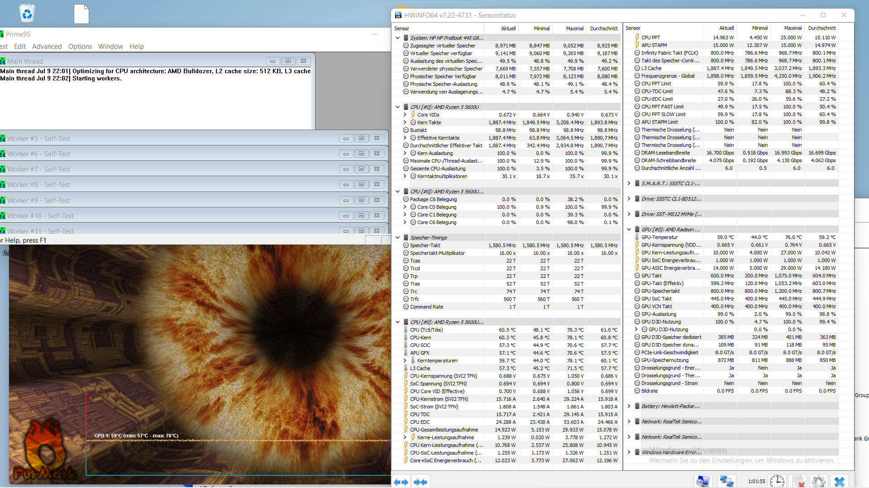This screenshot has height=488, width=869.
Task: Expand the Core C0 Belegung row
Action: pyautogui.click(x=405, y=207)
